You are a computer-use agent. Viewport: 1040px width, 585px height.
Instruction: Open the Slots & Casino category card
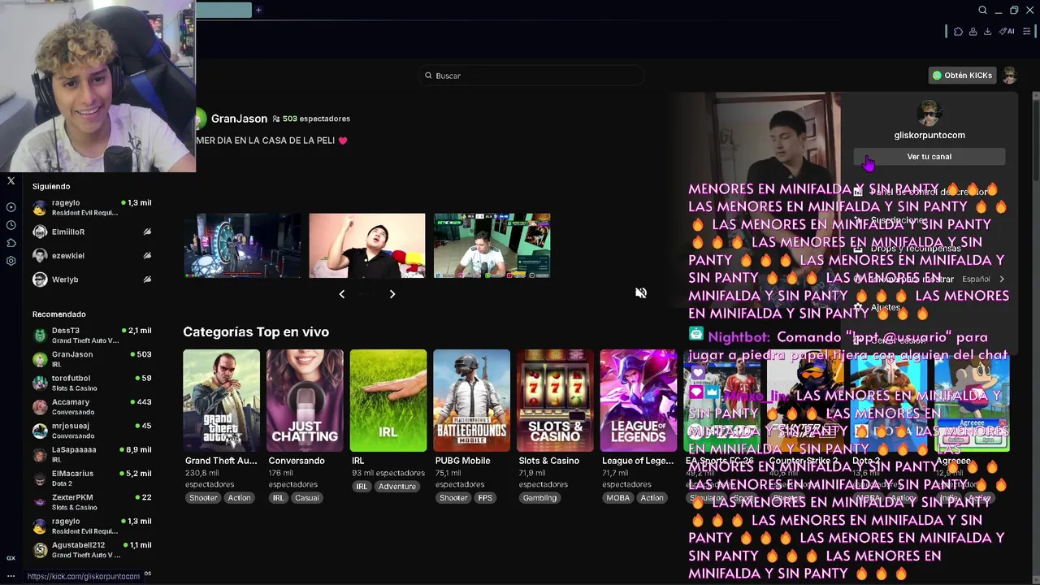555,401
